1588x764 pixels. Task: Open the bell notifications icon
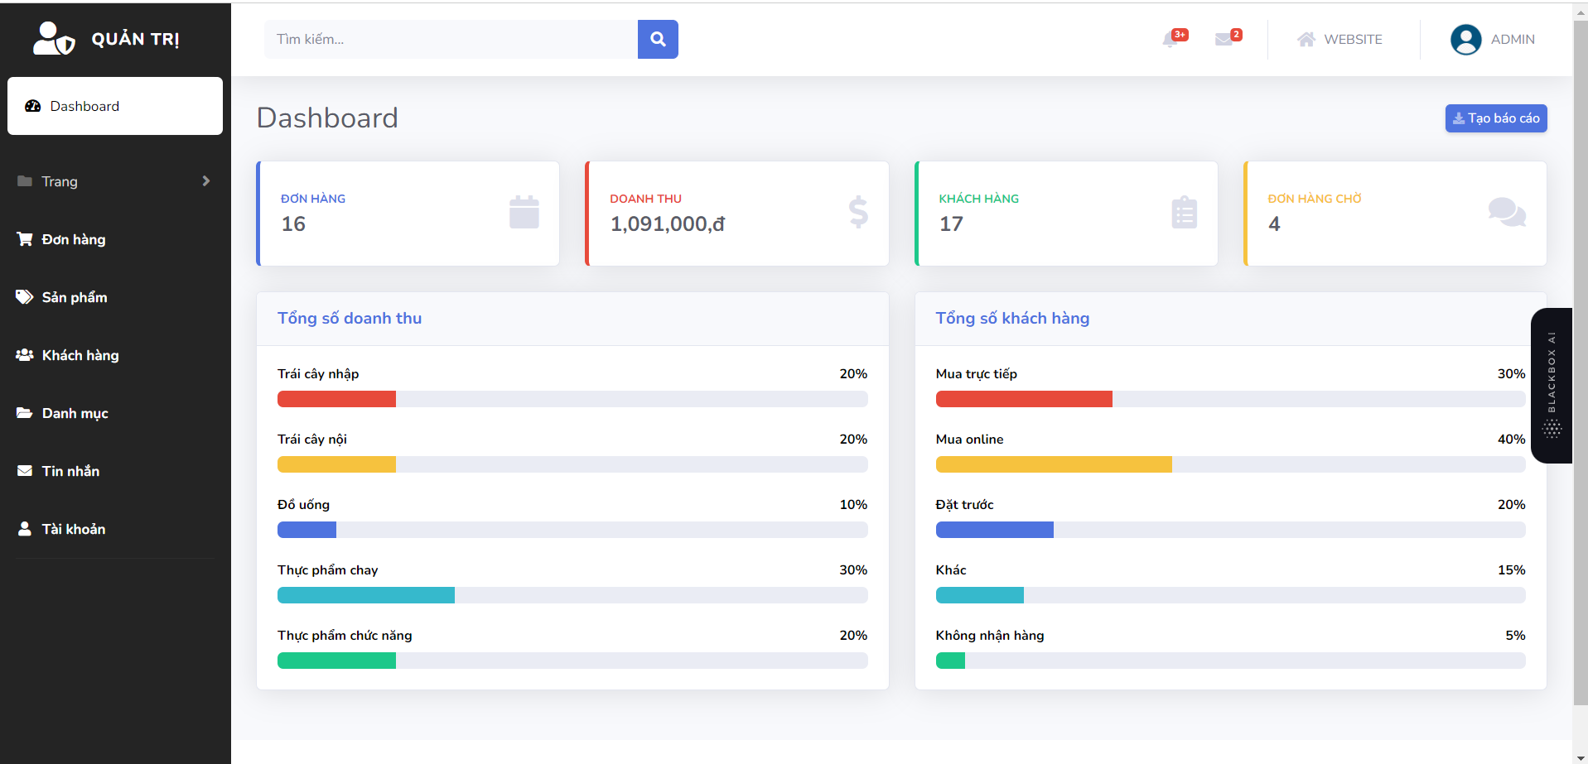click(x=1170, y=40)
